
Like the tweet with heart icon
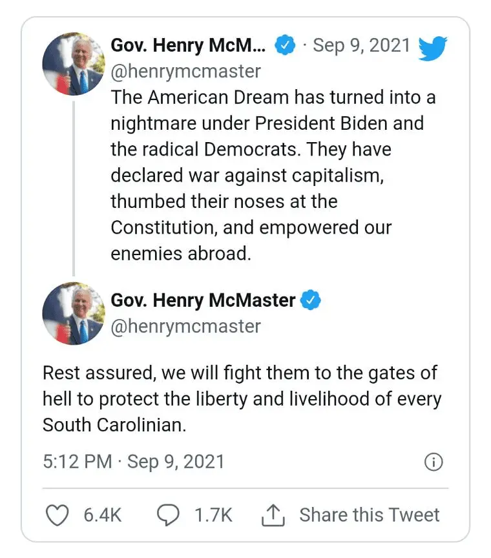(58, 515)
